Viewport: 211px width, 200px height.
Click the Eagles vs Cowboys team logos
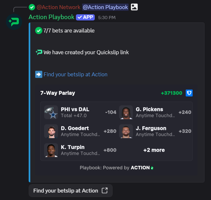[x=51, y=112]
